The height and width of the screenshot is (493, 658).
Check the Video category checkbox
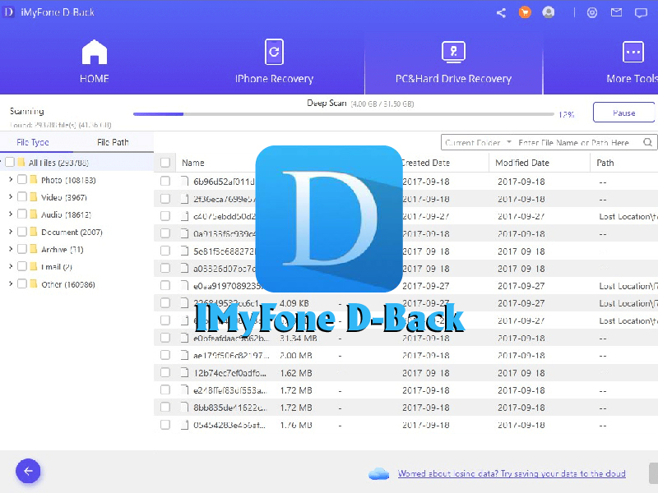[x=22, y=197]
